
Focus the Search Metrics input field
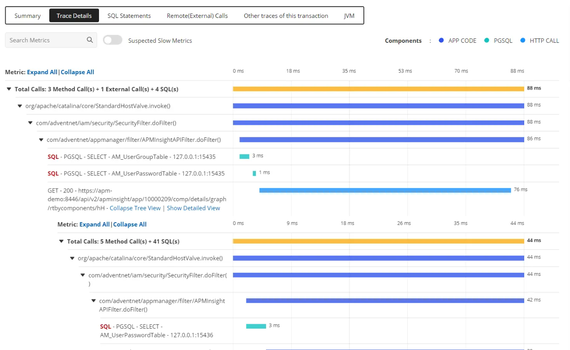(x=46, y=40)
